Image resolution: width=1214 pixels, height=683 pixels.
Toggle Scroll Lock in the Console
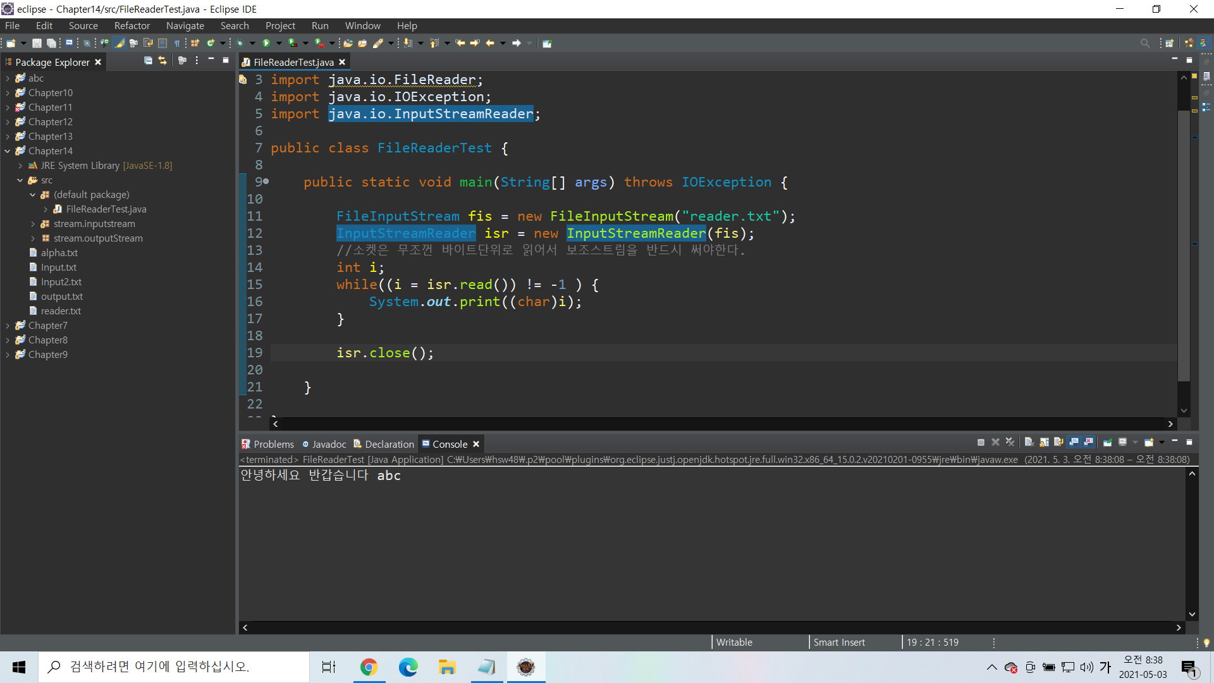pos(1044,442)
